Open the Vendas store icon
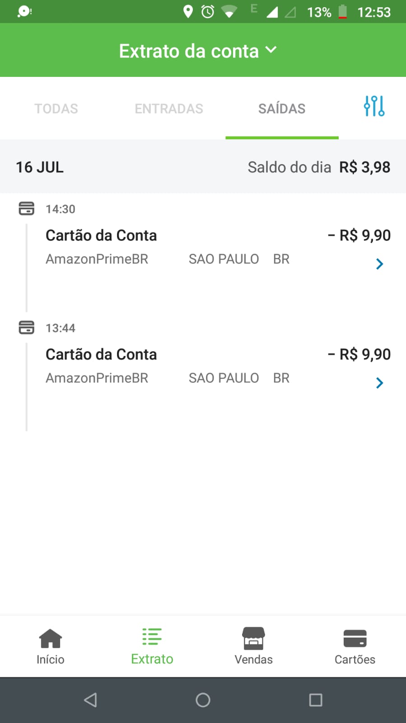 pyautogui.click(x=253, y=638)
